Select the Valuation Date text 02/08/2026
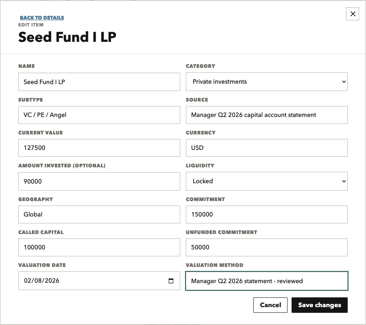Screen dimensions: 366x325 [x=41, y=281]
